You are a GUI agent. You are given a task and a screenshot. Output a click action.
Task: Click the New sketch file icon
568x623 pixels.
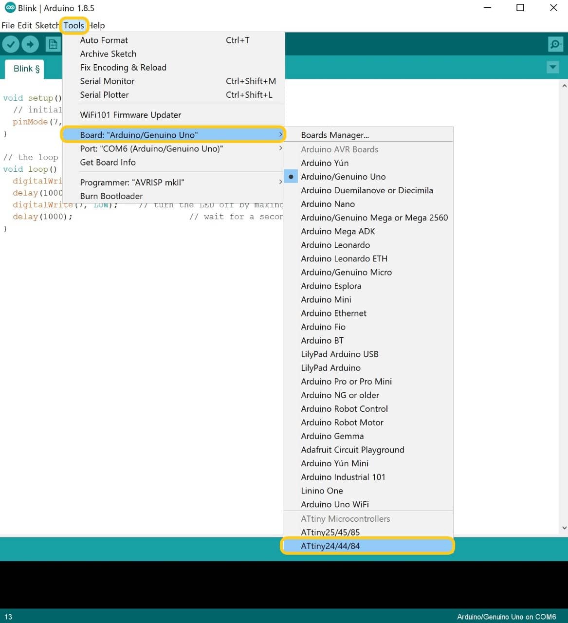tap(53, 45)
